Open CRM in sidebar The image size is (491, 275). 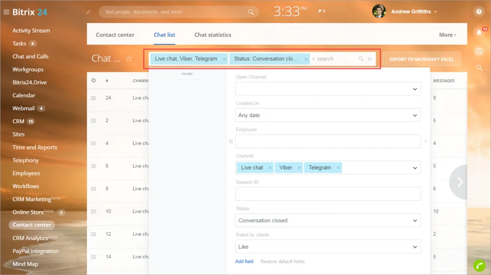pyautogui.click(x=18, y=121)
